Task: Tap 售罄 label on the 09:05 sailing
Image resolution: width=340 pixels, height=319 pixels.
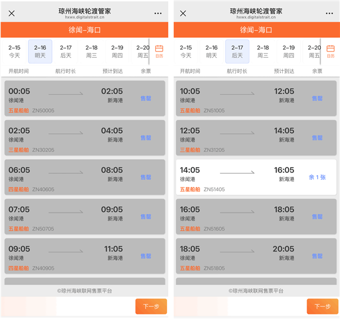Action: pos(146,256)
